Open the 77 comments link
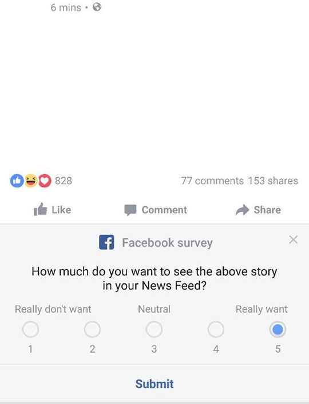 click(x=212, y=181)
